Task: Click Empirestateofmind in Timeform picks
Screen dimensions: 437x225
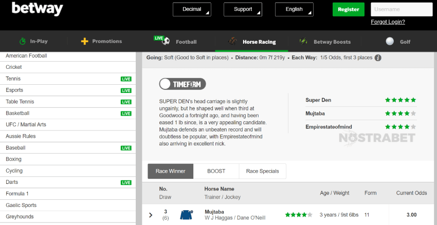Action: point(329,127)
